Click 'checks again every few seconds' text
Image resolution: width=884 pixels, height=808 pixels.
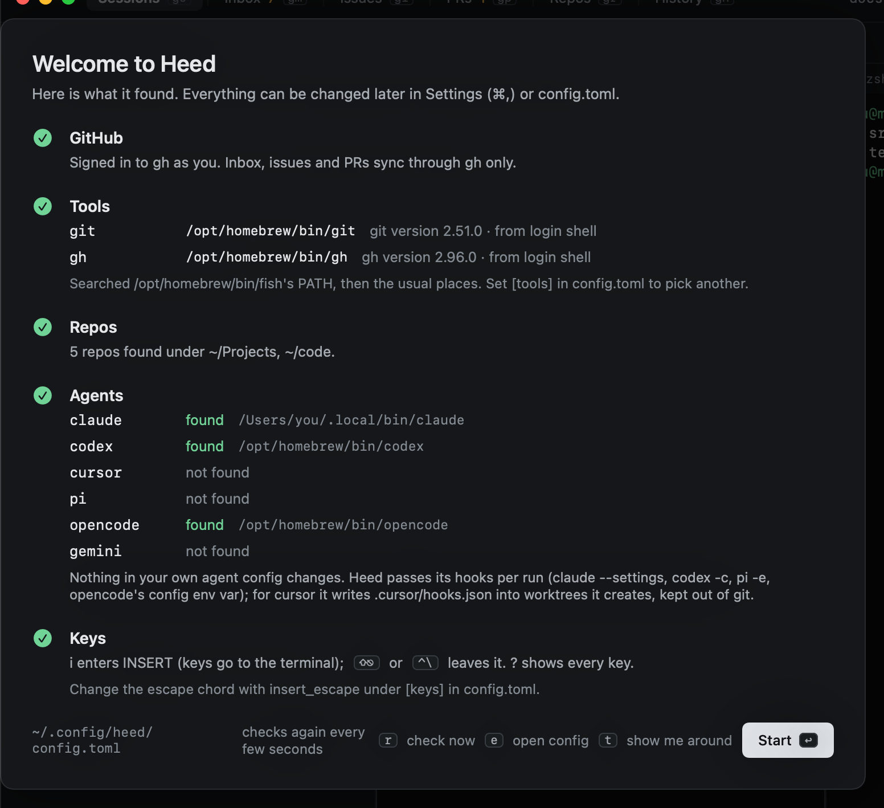pyautogui.click(x=304, y=740)
